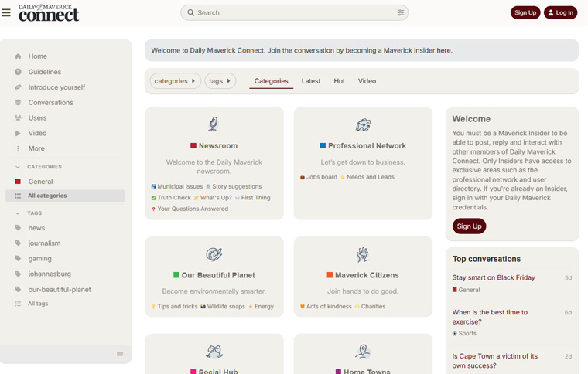This screenshot has height=374, width=588.
Task: Click the More vertical dots icon
Action: (18, 148)
